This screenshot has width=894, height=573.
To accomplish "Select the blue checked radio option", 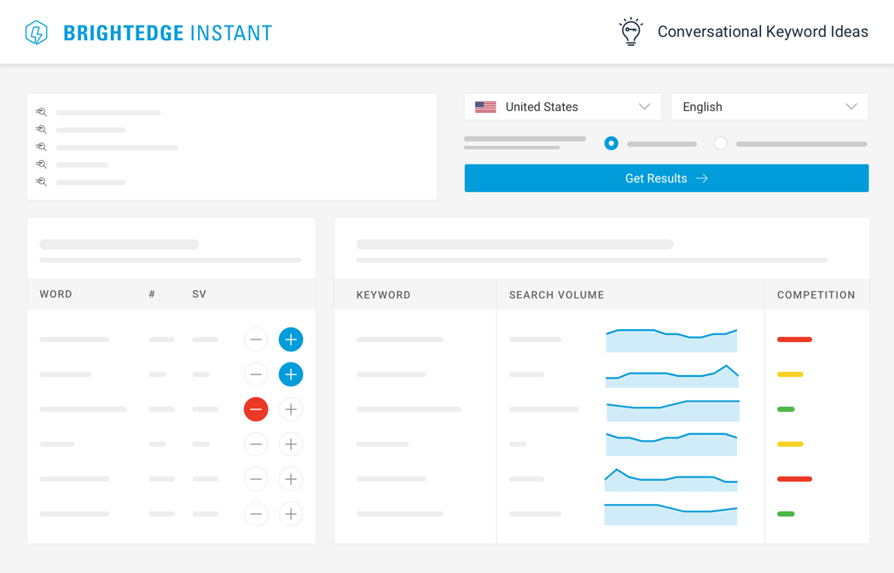I will 611,143.
